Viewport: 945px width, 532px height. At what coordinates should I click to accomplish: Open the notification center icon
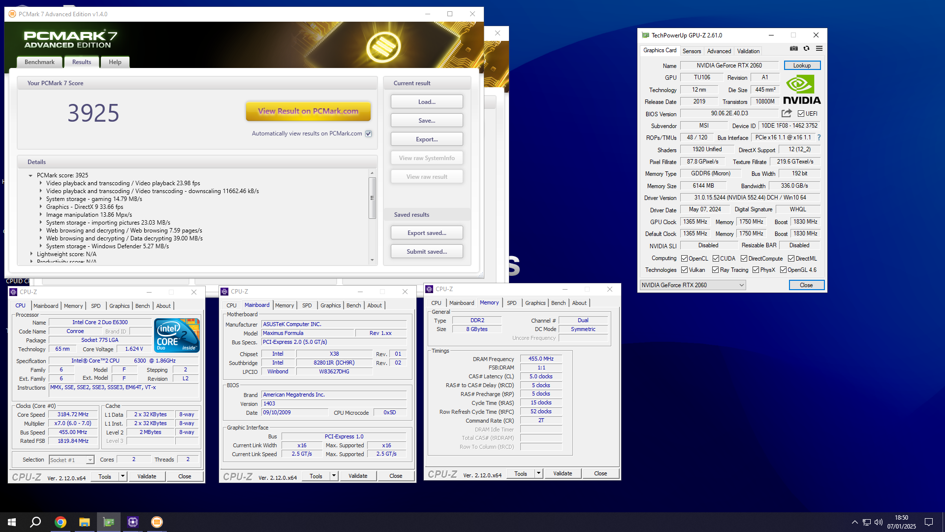(929, 522)
